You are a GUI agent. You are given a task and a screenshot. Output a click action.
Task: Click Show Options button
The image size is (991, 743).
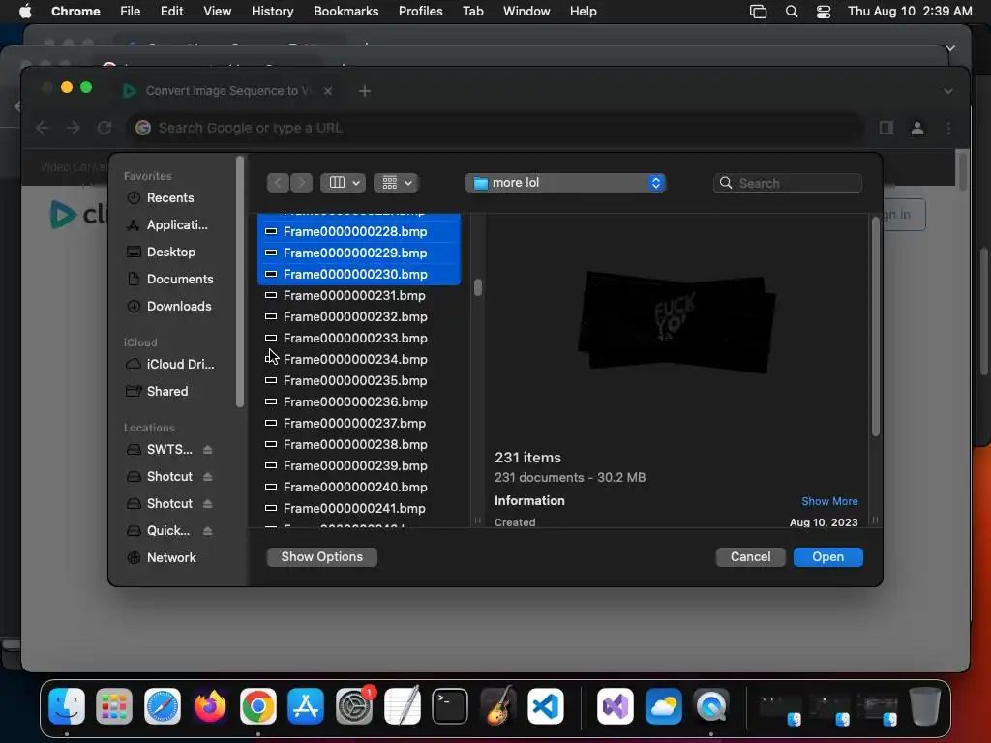click(x=321, y=556)
